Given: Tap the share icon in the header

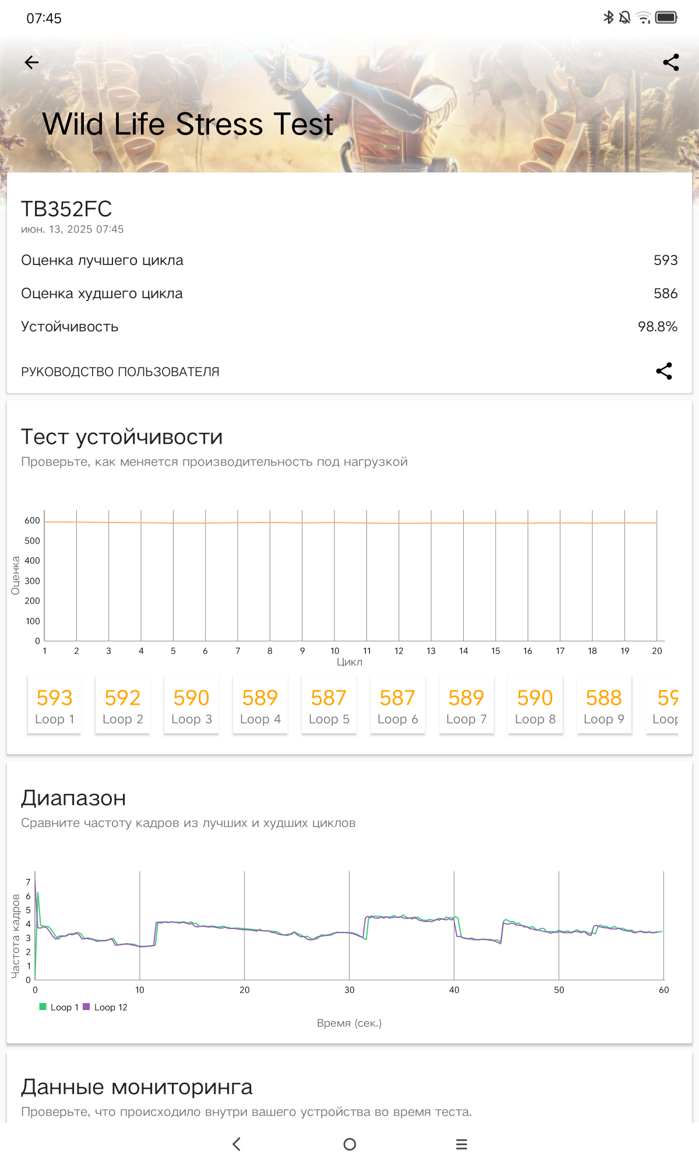Looking at the screenshot, I should [671, 62].
